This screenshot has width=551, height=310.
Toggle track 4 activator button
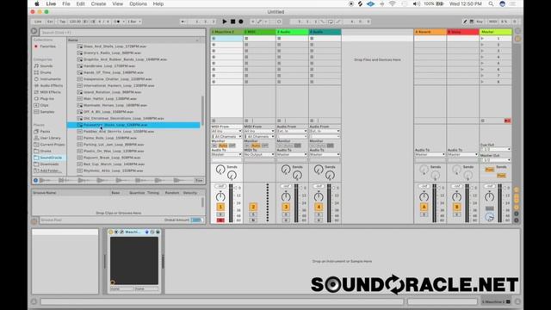tap(319, 207)
